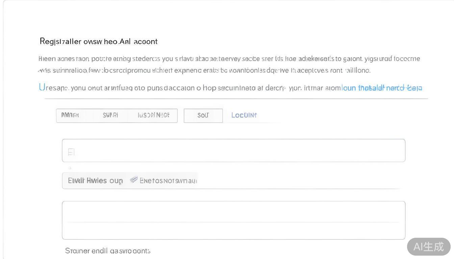Click the tiny marker below the first input box
This screenshot has width=454, height=259.
pyautogui.click(x=70, y=168)
